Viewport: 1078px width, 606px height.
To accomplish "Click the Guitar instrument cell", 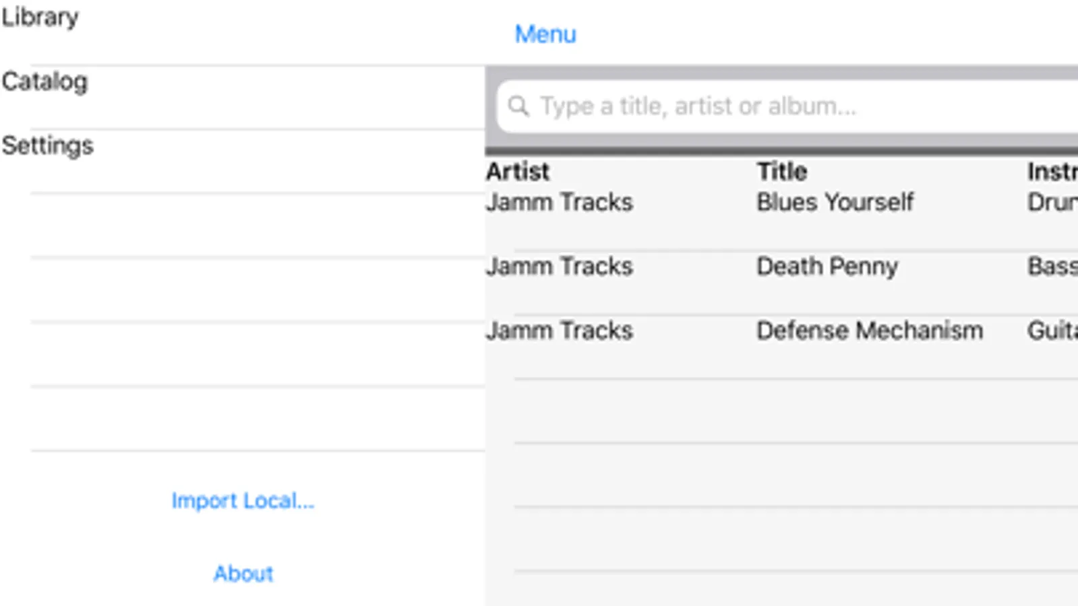I will coord(1052,331).
